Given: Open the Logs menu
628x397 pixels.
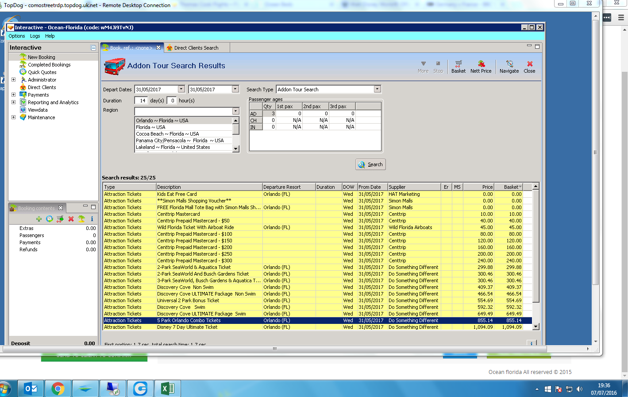Looking at the screenshot, I should [x=35, y=36].
